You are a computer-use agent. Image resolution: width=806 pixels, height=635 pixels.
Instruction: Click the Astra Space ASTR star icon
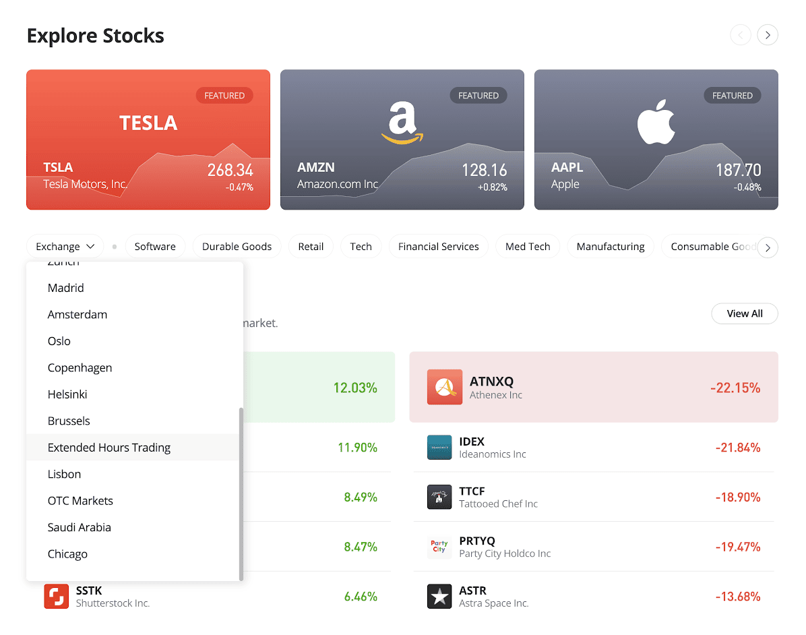click(x=439, y=597)
